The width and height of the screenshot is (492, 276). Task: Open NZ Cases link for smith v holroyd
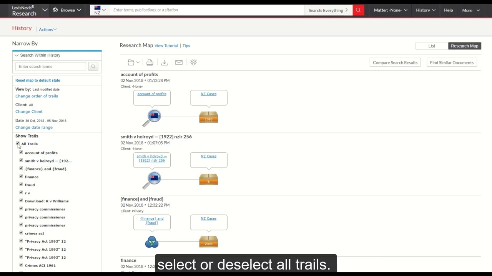pos(208,156)
